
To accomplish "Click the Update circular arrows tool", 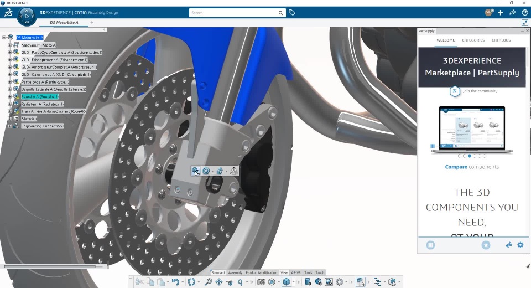I will click(192, 282).
